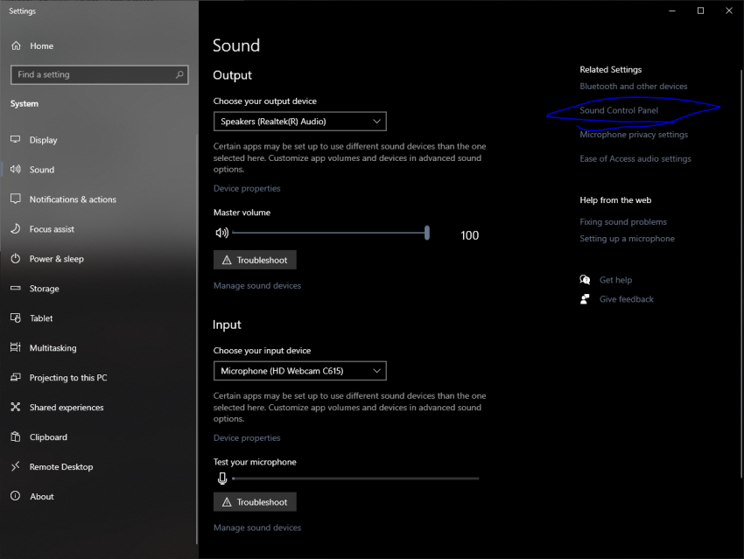Open the output device dropdown showing Speakers (Realtek)
This screenshot has height=559, width=744.
coord(299,121)
